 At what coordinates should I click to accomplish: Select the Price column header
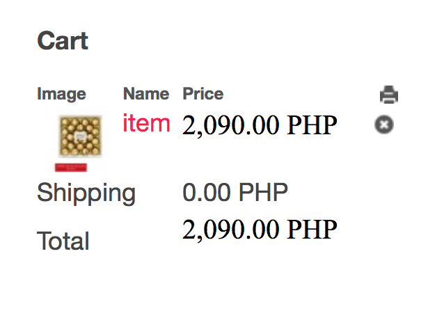coord(203,94)
